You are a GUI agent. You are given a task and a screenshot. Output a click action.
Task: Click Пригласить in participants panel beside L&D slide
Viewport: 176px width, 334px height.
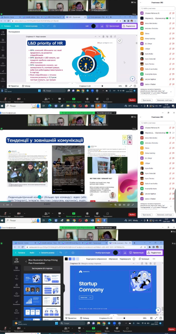coord(147,100)
